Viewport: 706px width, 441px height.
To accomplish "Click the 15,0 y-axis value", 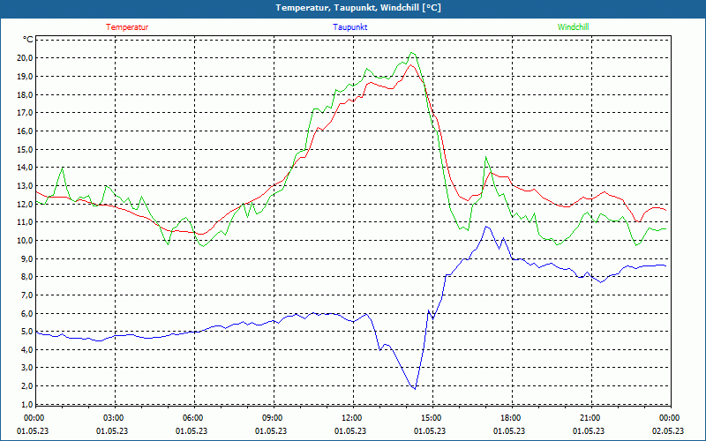I will (25, 149).
